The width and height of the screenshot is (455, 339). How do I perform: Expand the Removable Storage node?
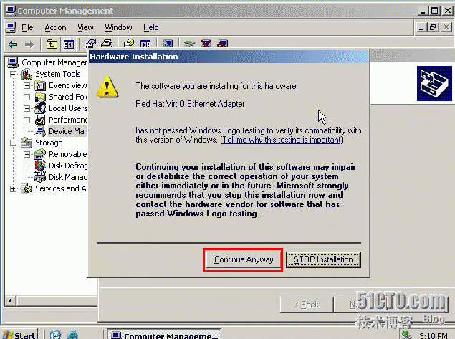pos(27,154)
